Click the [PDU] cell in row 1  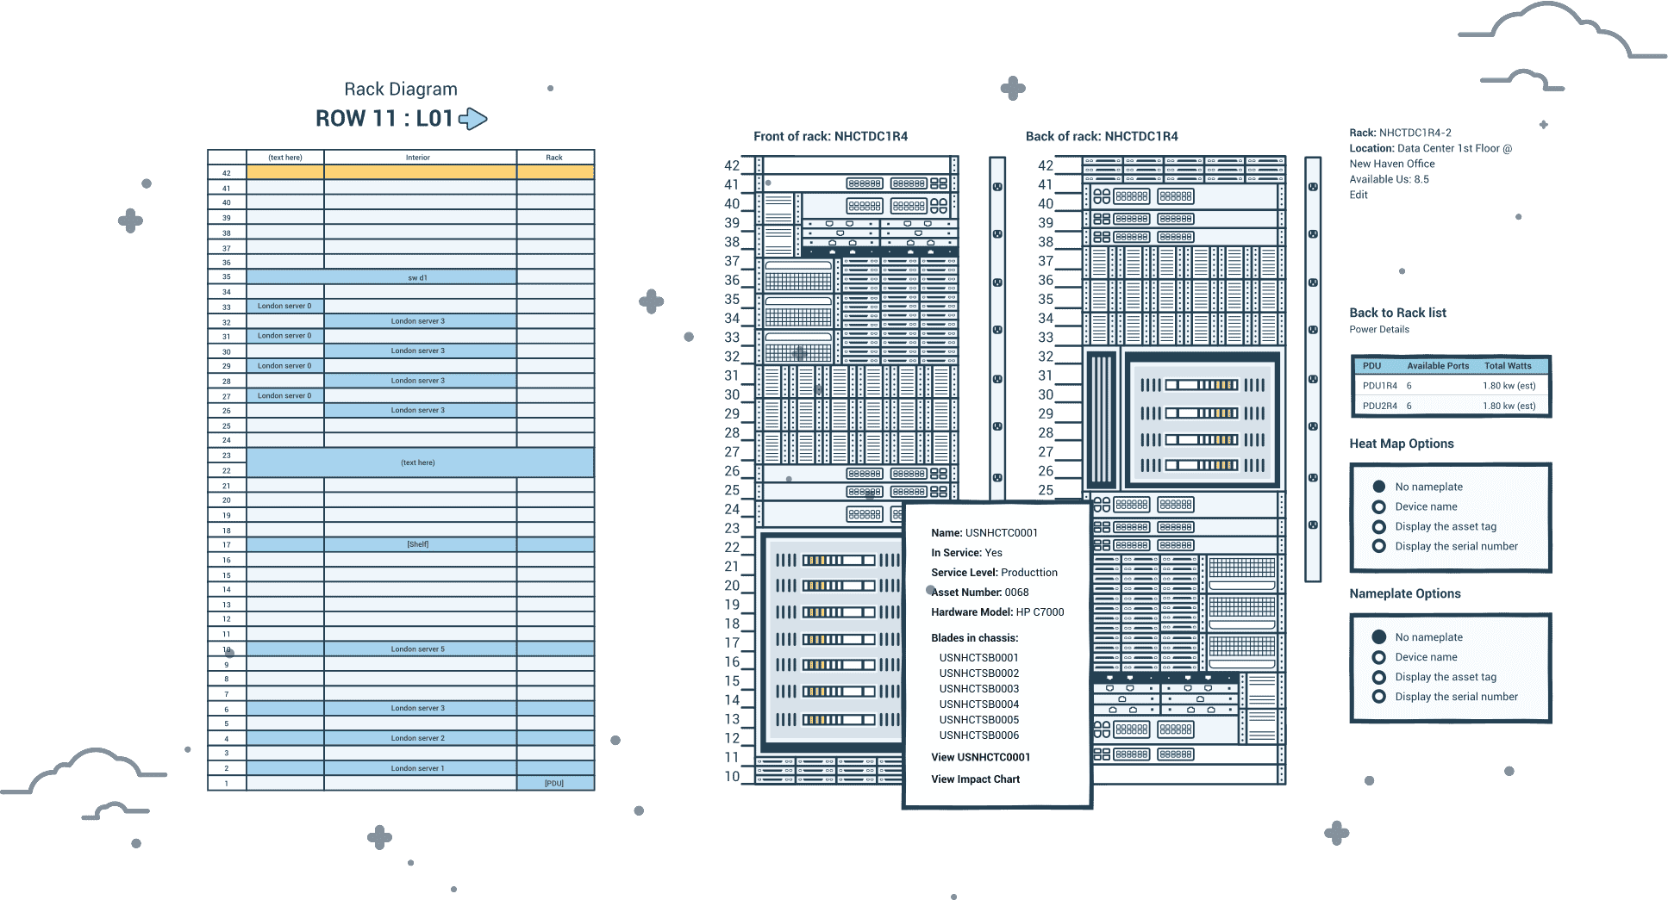point(555,783)
